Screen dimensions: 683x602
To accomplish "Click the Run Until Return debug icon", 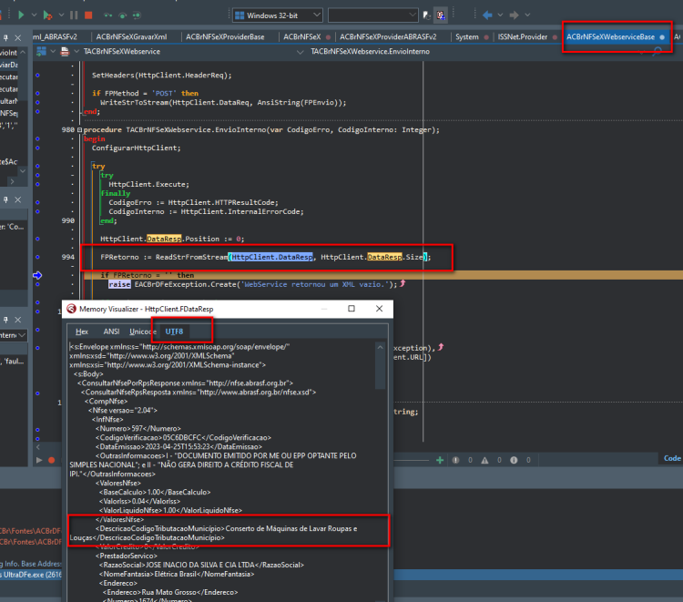I will pyautogui.click(x=137, y=15).
